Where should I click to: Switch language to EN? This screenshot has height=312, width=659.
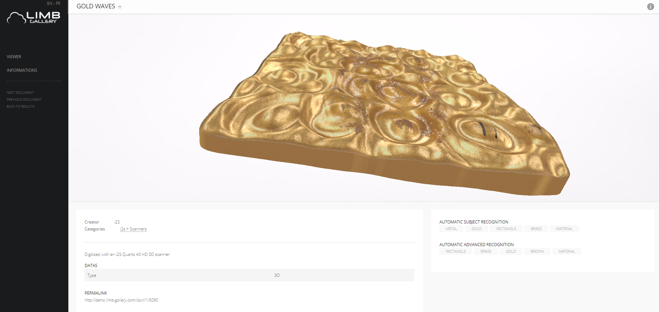50,3
